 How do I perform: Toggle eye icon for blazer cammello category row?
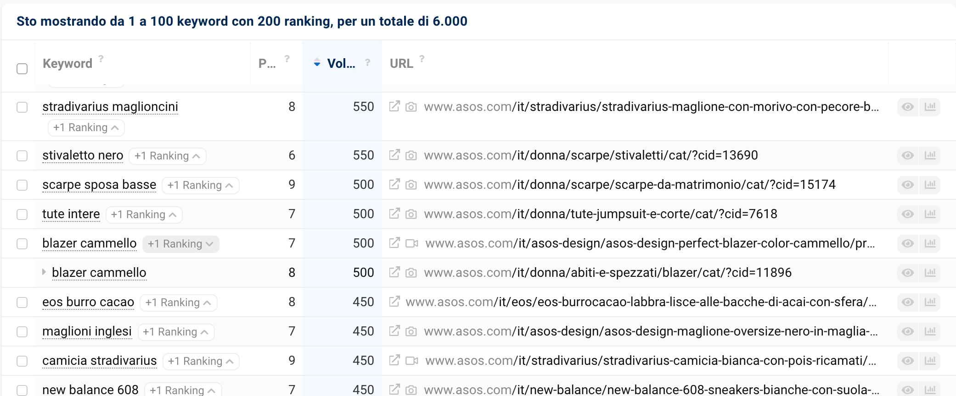pyautogui.click(x=908, y=273)
